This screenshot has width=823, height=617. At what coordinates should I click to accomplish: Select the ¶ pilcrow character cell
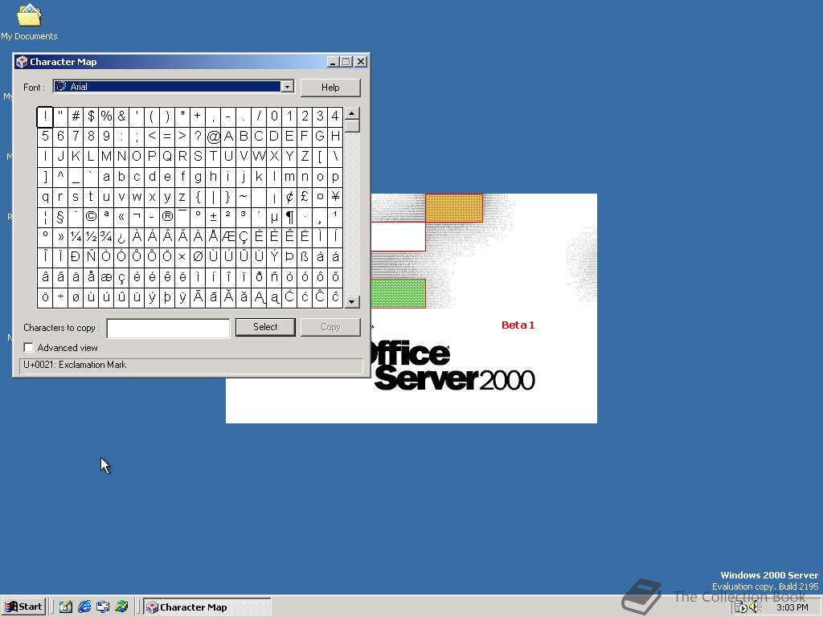[289, 217]
